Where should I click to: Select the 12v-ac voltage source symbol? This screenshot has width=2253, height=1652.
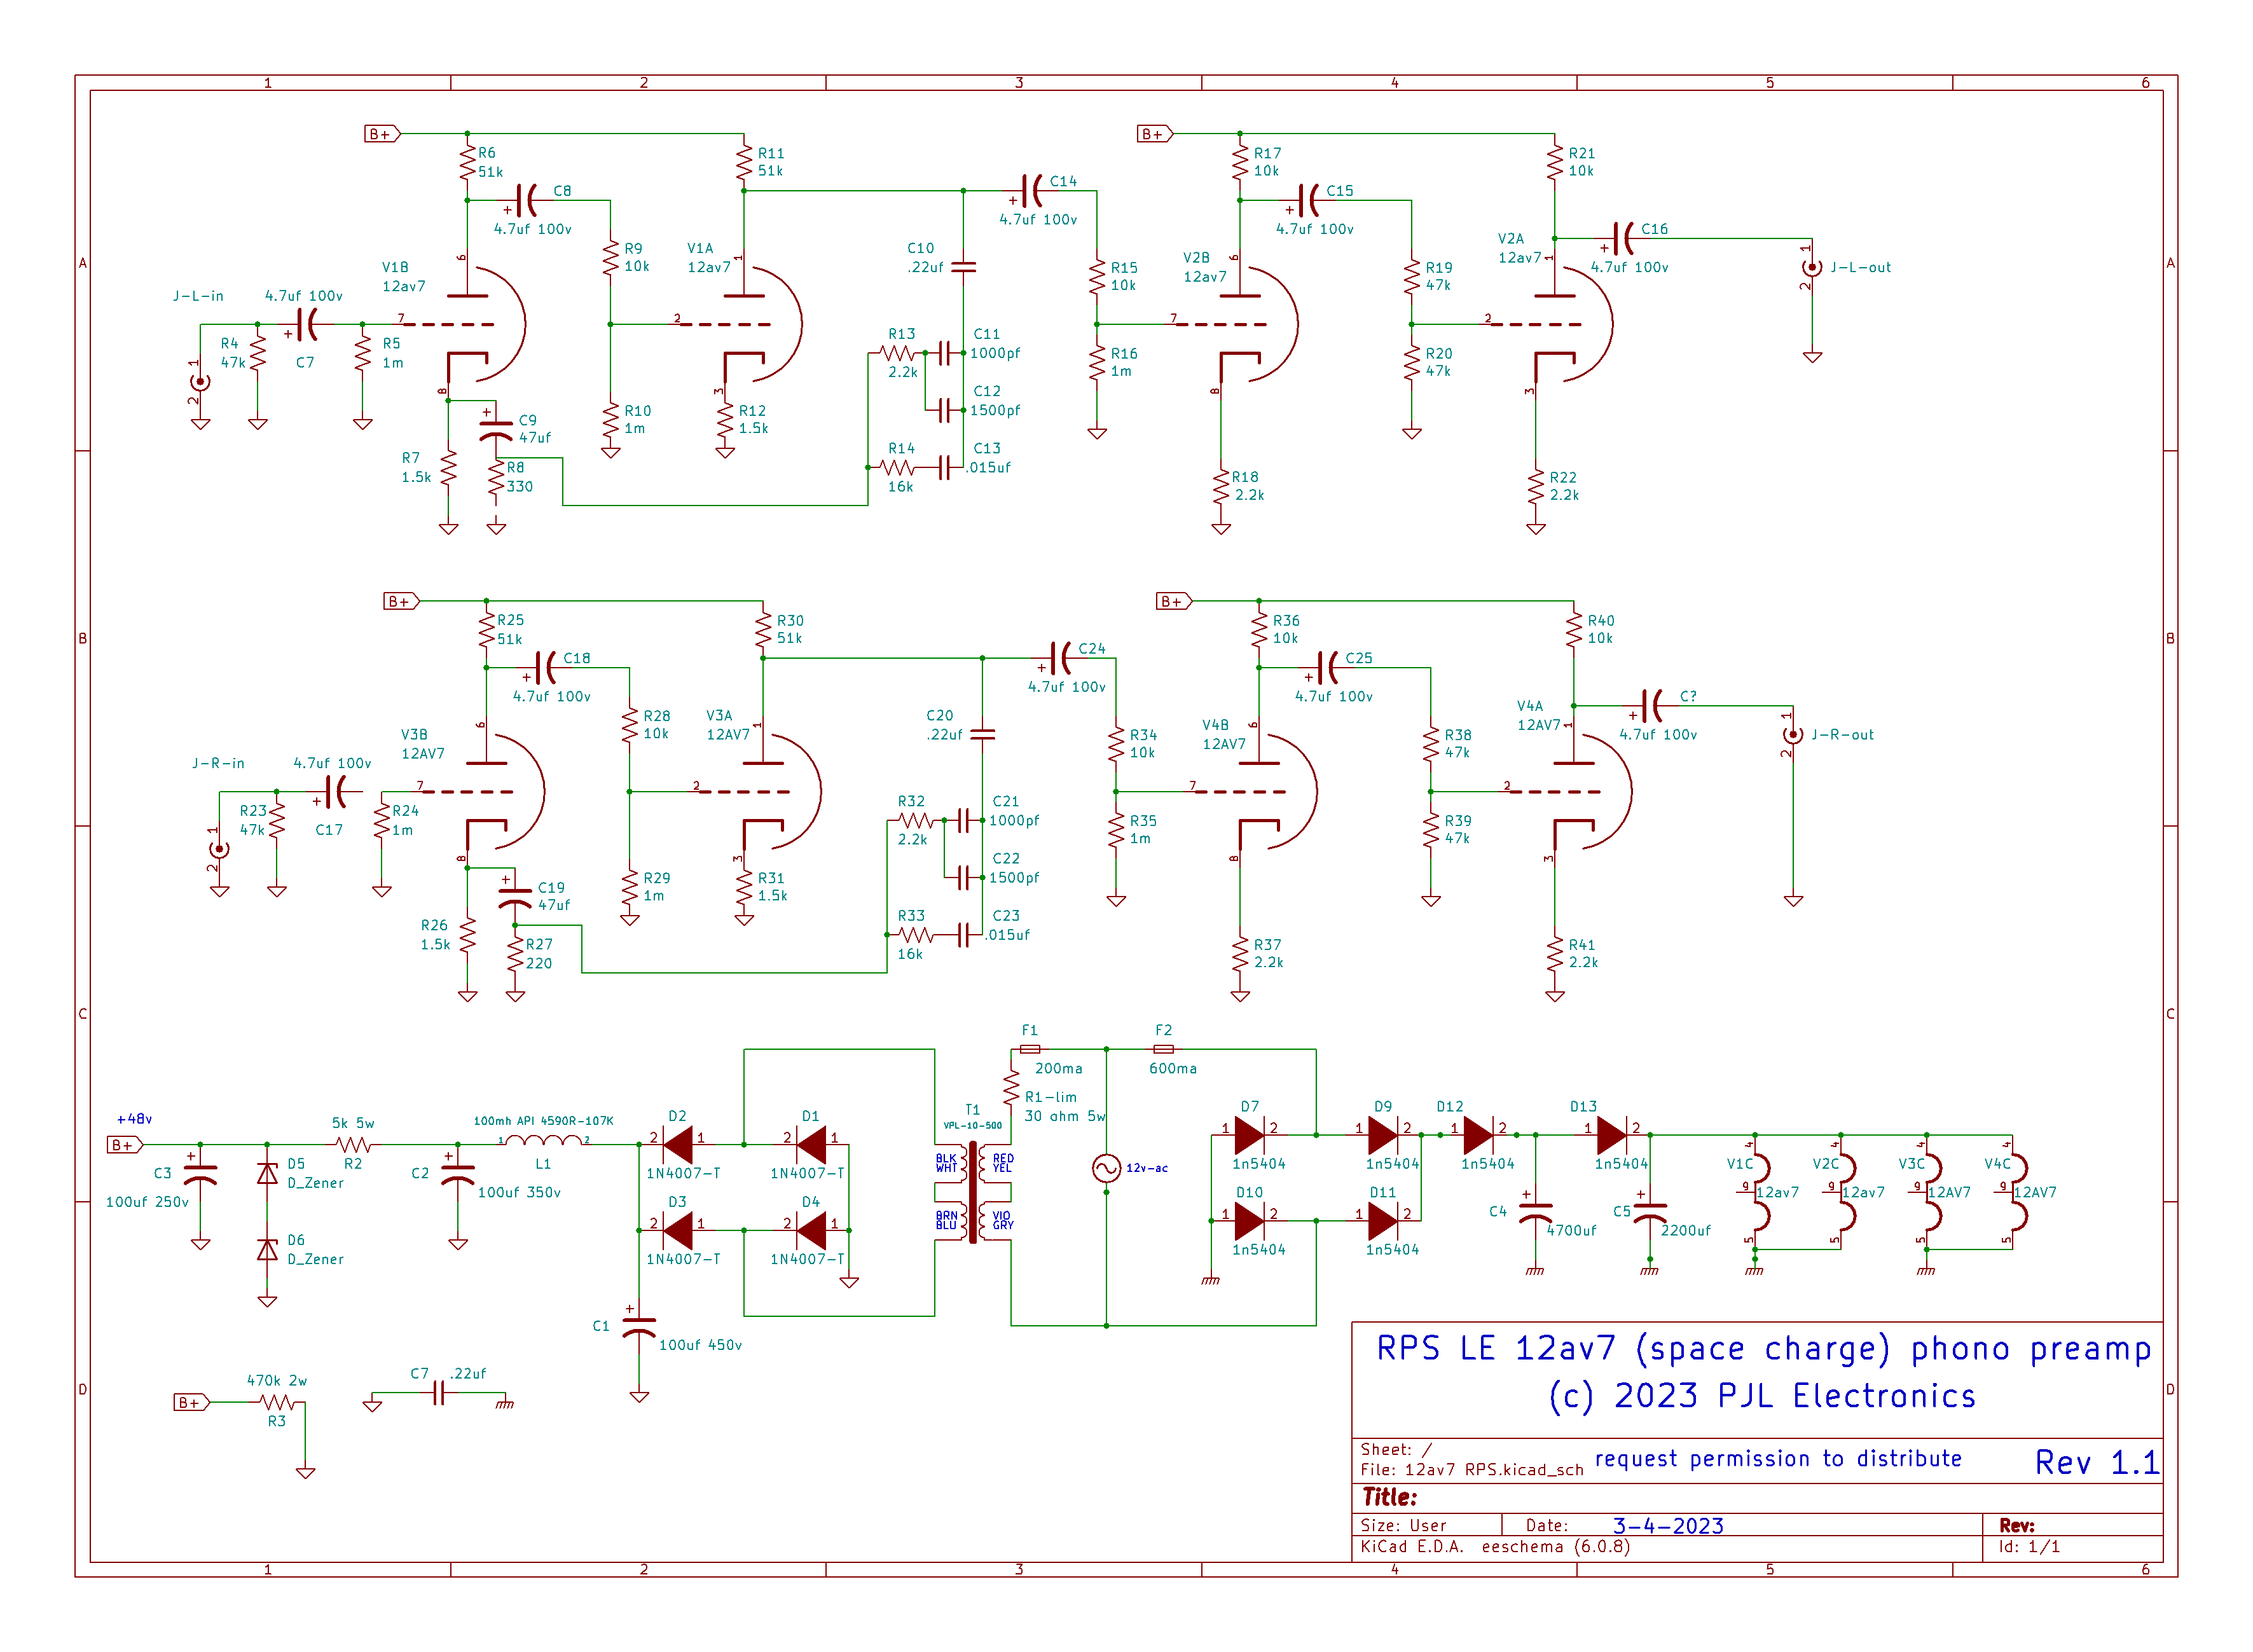[1106, 1168]
